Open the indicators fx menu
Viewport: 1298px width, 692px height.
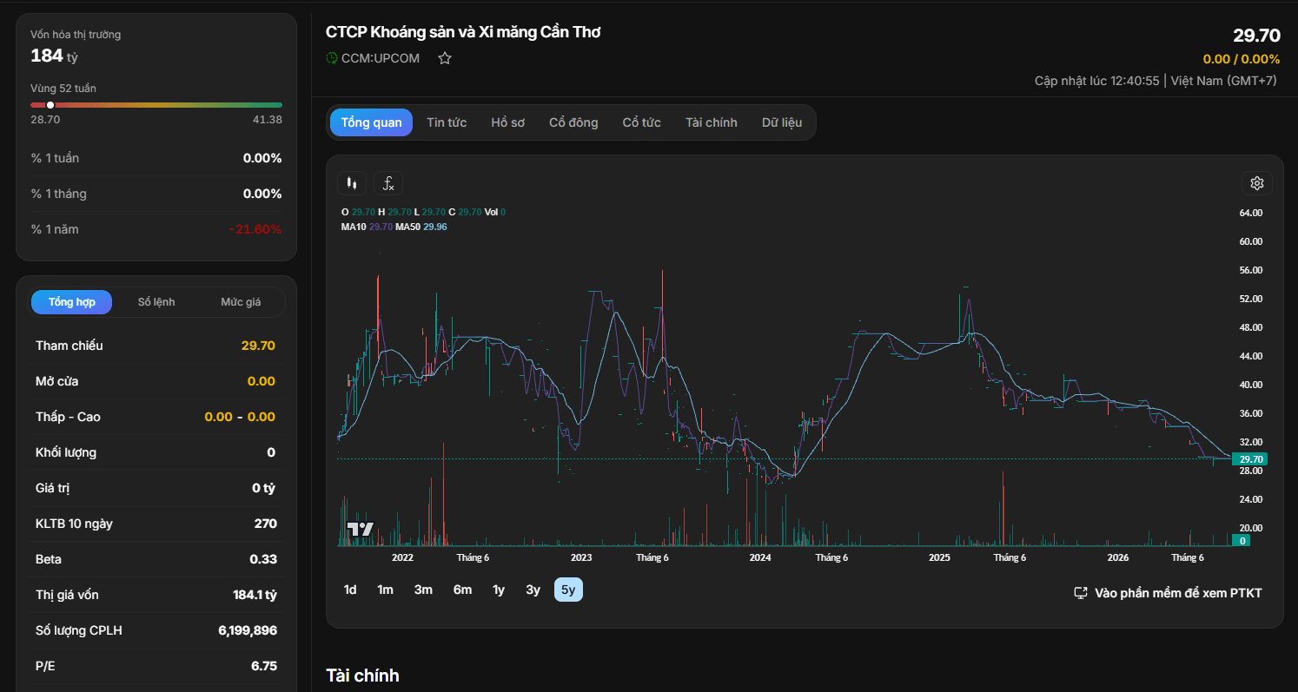pos(388,183)
